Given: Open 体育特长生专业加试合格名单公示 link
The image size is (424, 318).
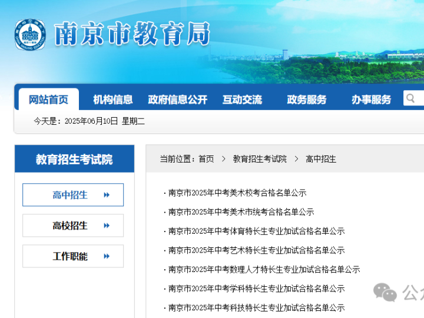Looking at the screenshot, I should (x=256, y=231).
